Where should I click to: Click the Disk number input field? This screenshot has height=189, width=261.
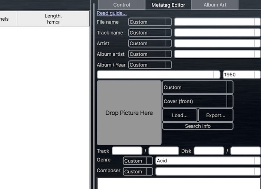(209, 151)
